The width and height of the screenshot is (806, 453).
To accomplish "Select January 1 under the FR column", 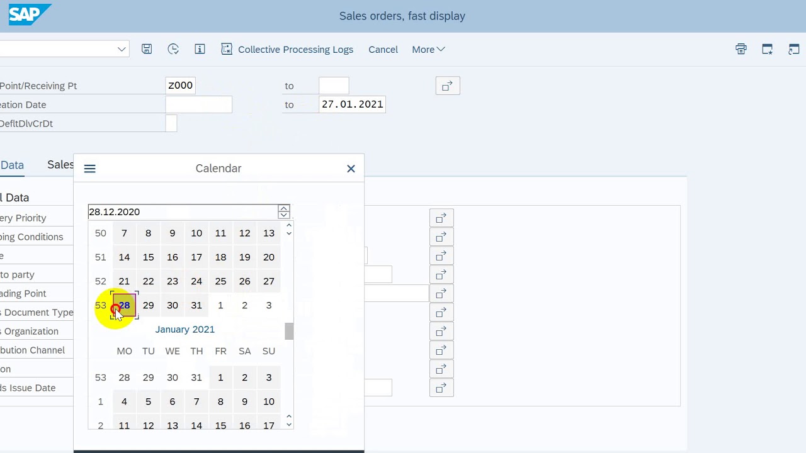I will pyautogui.click(x=220, y=377).
